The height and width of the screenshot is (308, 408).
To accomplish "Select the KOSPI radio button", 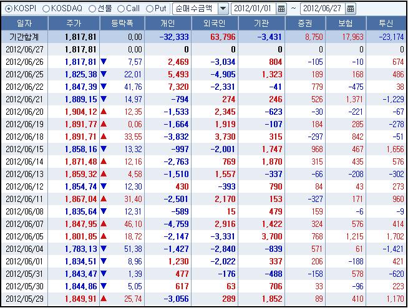I will 9,9.
